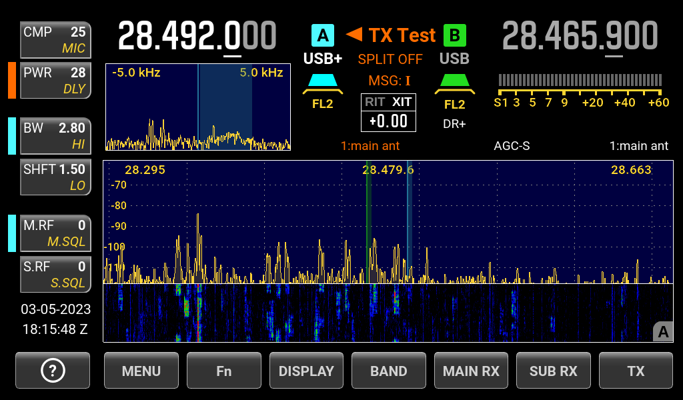Click the orange TX Test arrow indicator

point(354,33)
